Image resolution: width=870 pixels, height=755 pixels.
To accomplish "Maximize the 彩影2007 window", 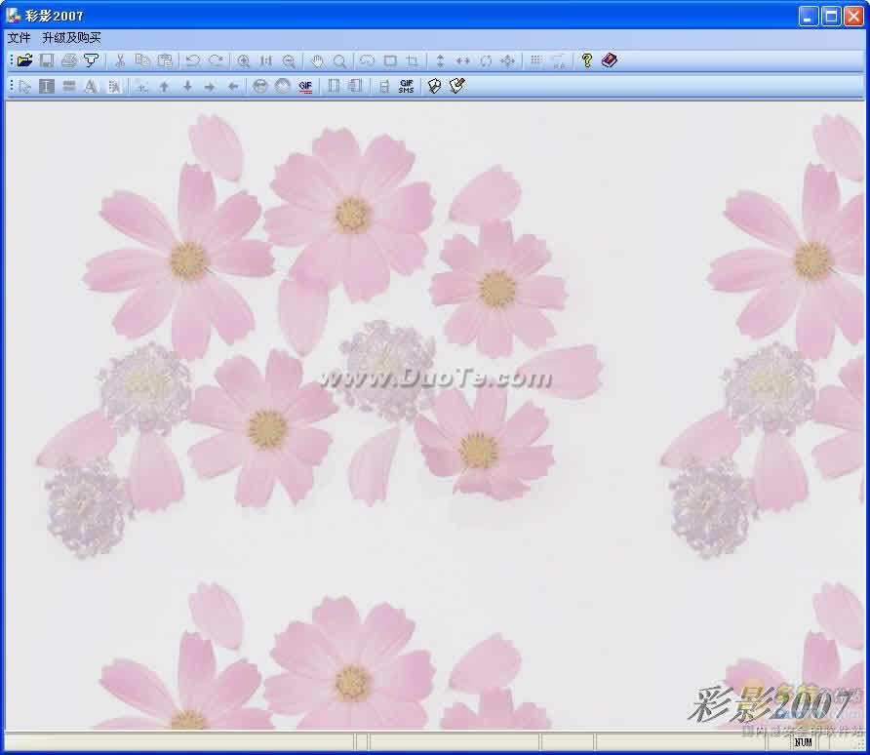I will 831,16.
